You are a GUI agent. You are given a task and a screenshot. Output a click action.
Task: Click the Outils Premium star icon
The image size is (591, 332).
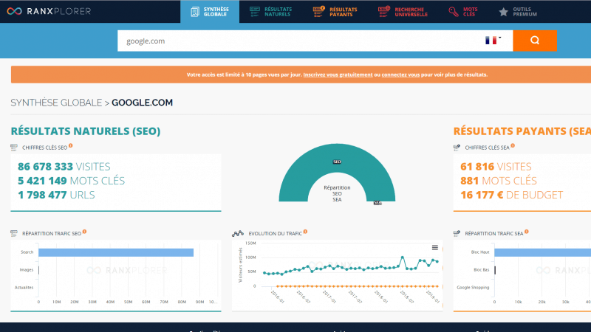pyautogui.click(x=503, y=12)
